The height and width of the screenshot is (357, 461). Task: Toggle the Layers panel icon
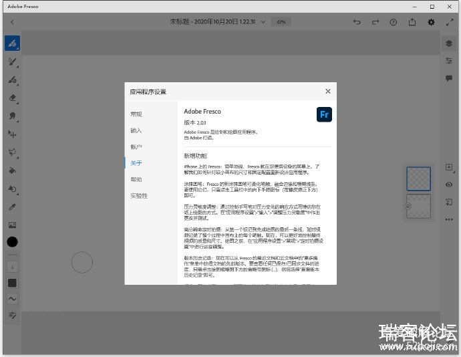tap(449, 43)
